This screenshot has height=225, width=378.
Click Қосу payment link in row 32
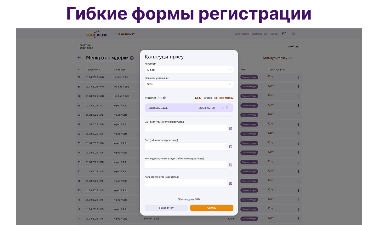click(x=271, y=77)
